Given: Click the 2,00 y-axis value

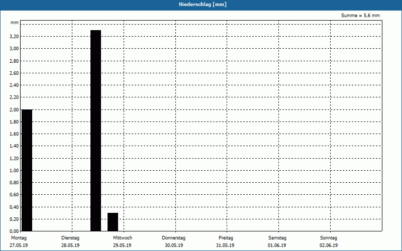Looking at the screenshot, I should click(14, 109).
